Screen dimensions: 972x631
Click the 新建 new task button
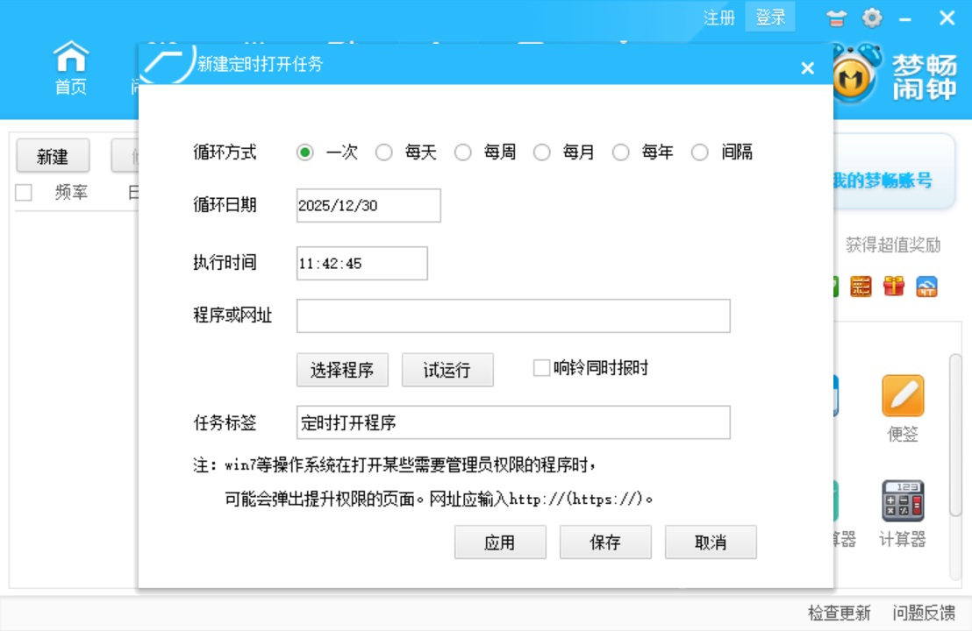52,155
